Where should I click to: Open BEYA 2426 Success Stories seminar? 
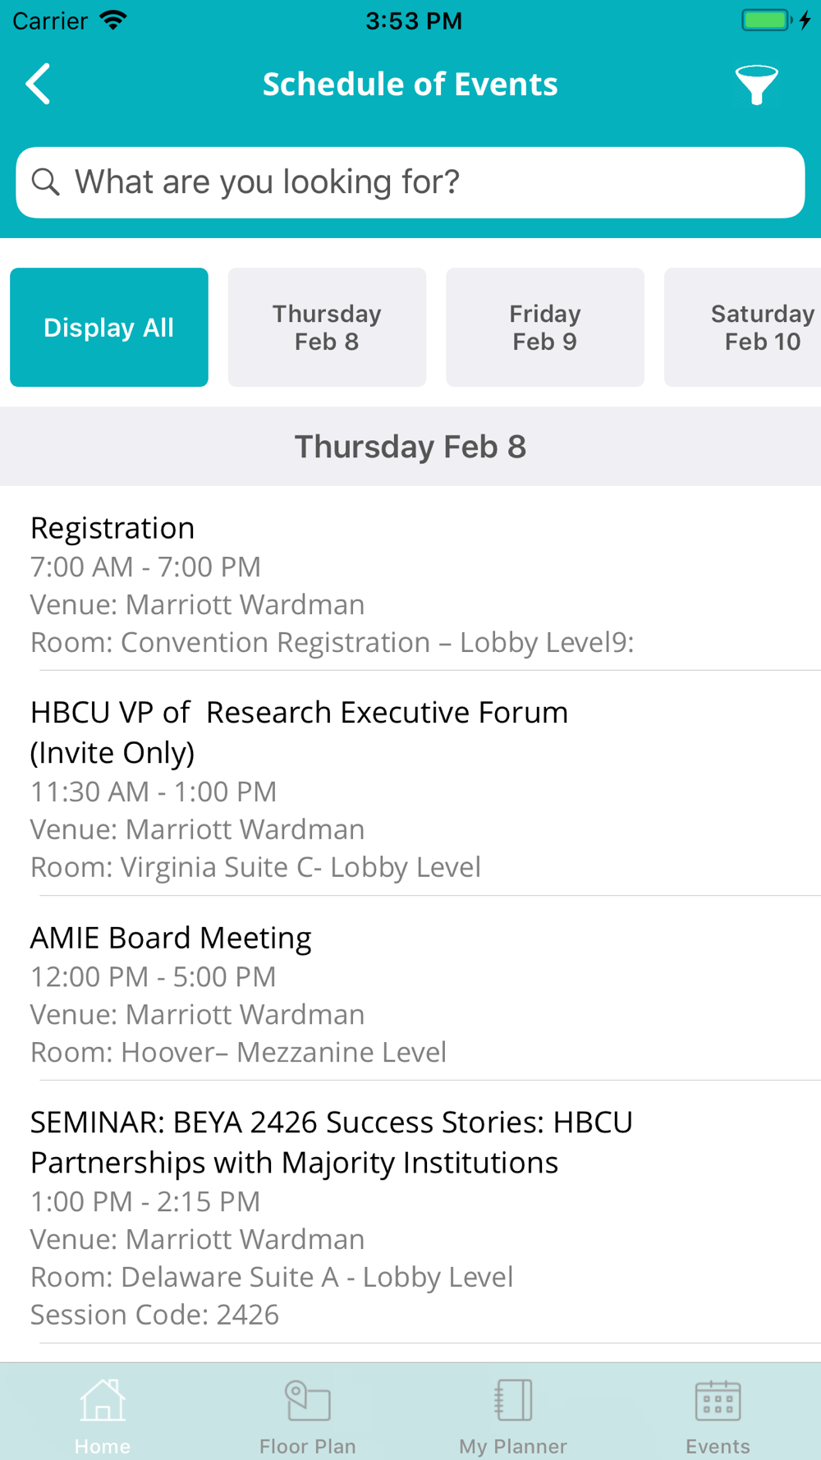[328, 1215]
